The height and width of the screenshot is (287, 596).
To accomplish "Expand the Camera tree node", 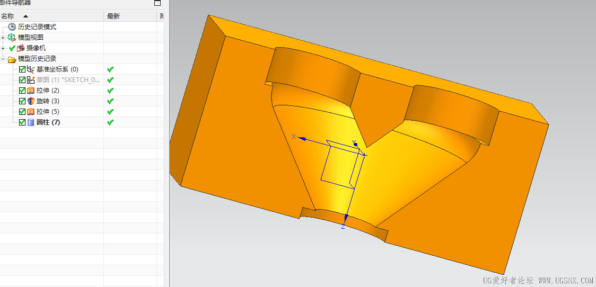I will coord(3,48).
